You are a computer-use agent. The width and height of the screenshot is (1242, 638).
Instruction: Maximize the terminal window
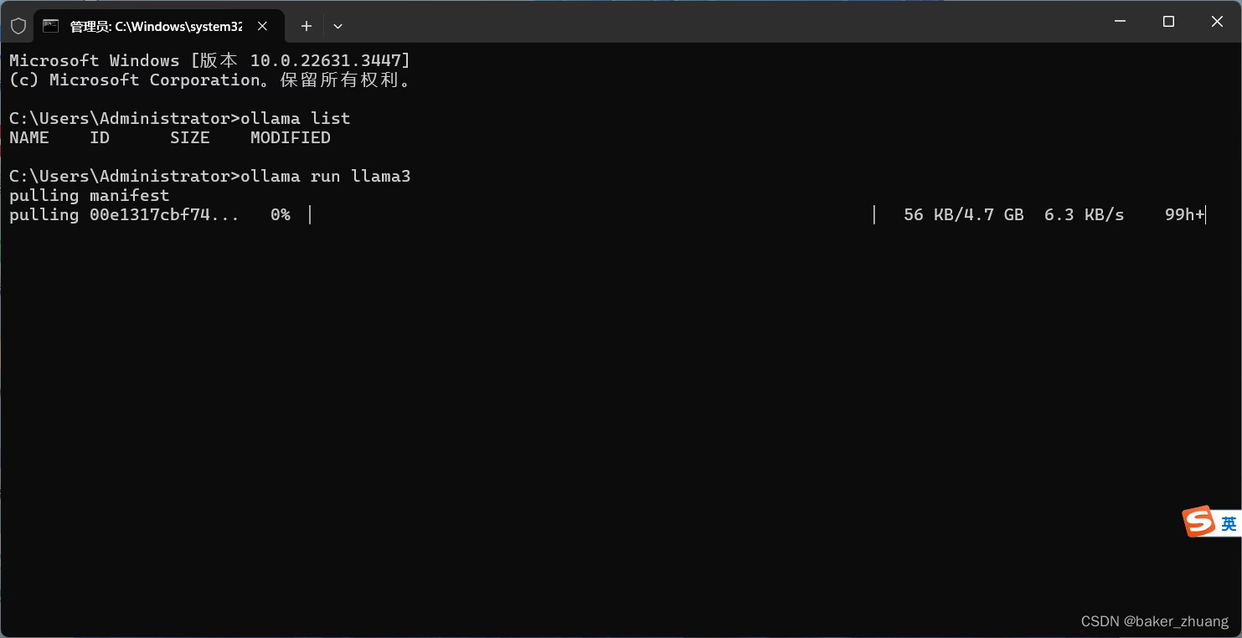click(x=1168, y=22)
